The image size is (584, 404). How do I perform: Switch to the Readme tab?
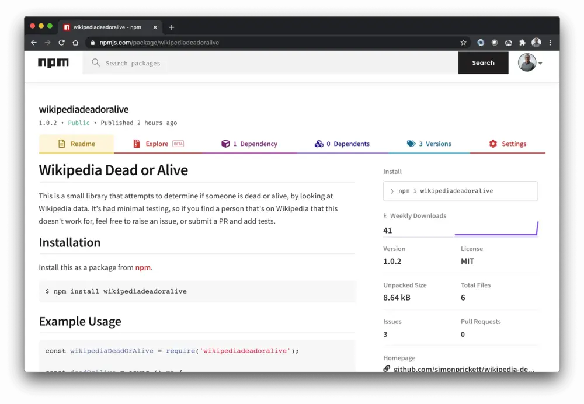tap(77, 144)
